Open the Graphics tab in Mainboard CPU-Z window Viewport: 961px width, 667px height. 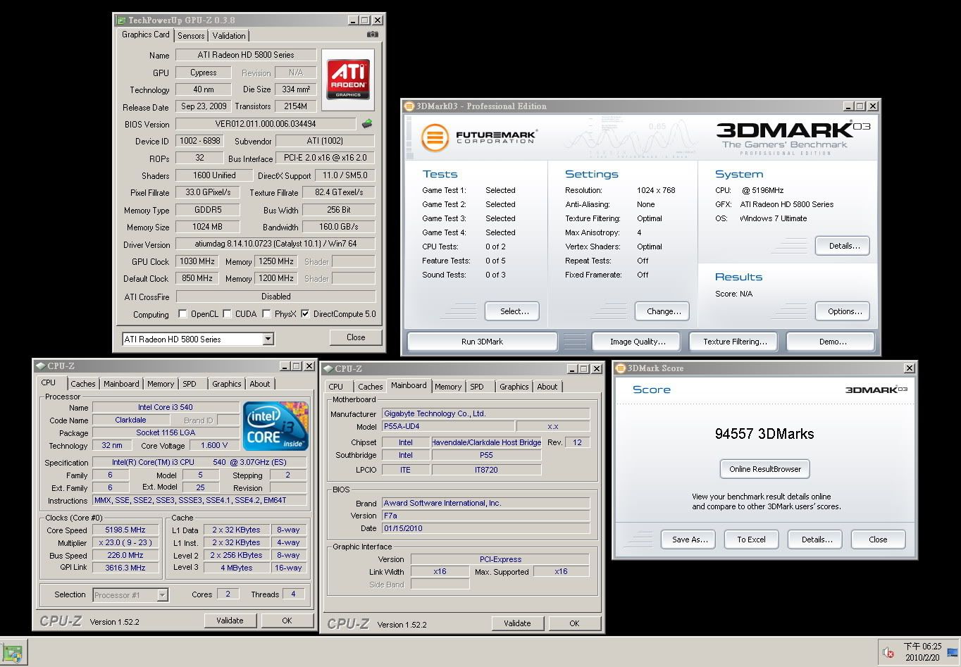tap(514, 387)
